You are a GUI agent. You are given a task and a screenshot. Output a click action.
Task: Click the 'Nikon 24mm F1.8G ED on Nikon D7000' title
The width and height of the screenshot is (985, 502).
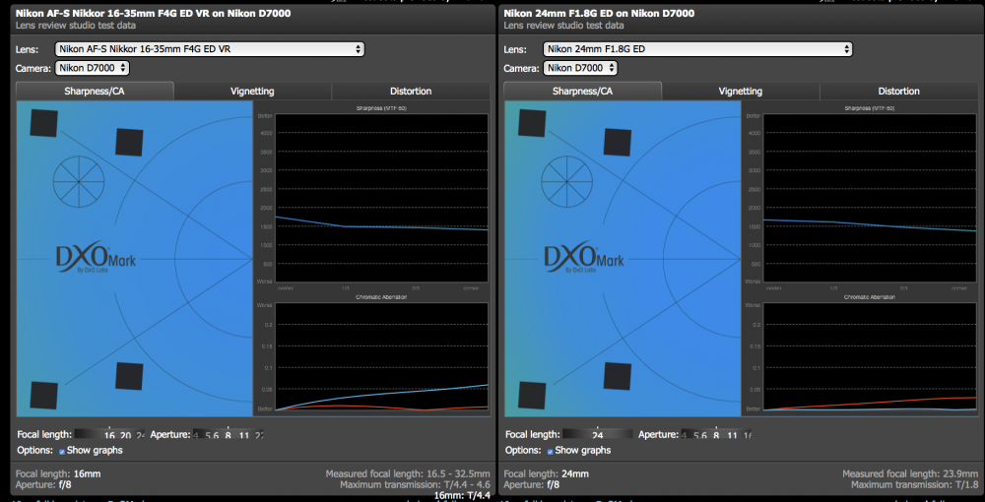[599, 13]
